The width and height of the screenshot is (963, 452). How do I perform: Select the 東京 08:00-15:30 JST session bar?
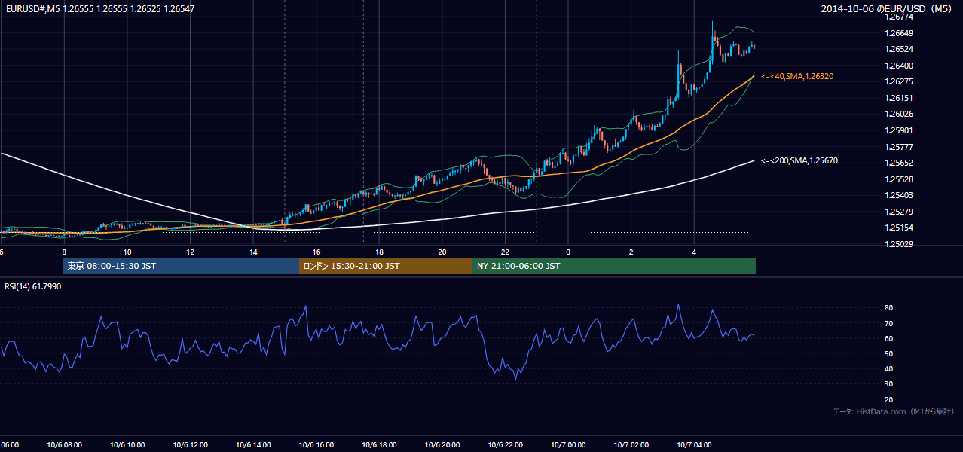pos(181,266)
